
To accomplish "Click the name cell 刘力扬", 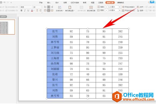I will pyautogui.click(x=55, y=53).
